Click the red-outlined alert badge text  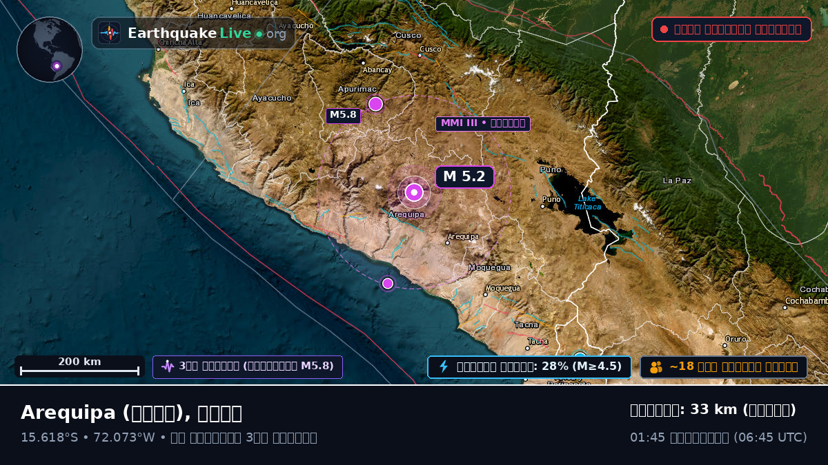(x=738, y=29)
